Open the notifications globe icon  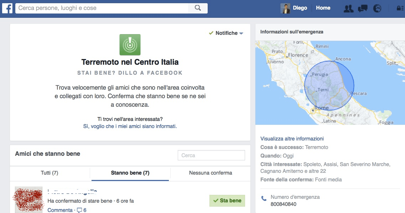pyautogui.click(x=377, y=8)
